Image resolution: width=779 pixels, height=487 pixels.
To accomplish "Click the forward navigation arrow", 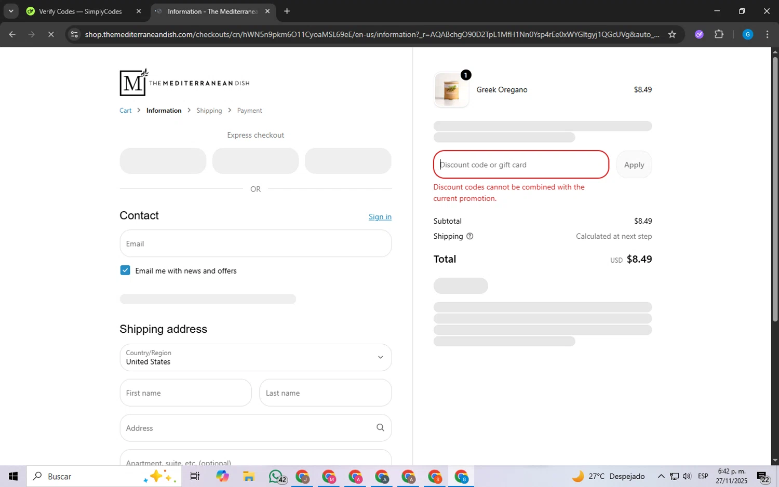I will click(x=32, y=34).
